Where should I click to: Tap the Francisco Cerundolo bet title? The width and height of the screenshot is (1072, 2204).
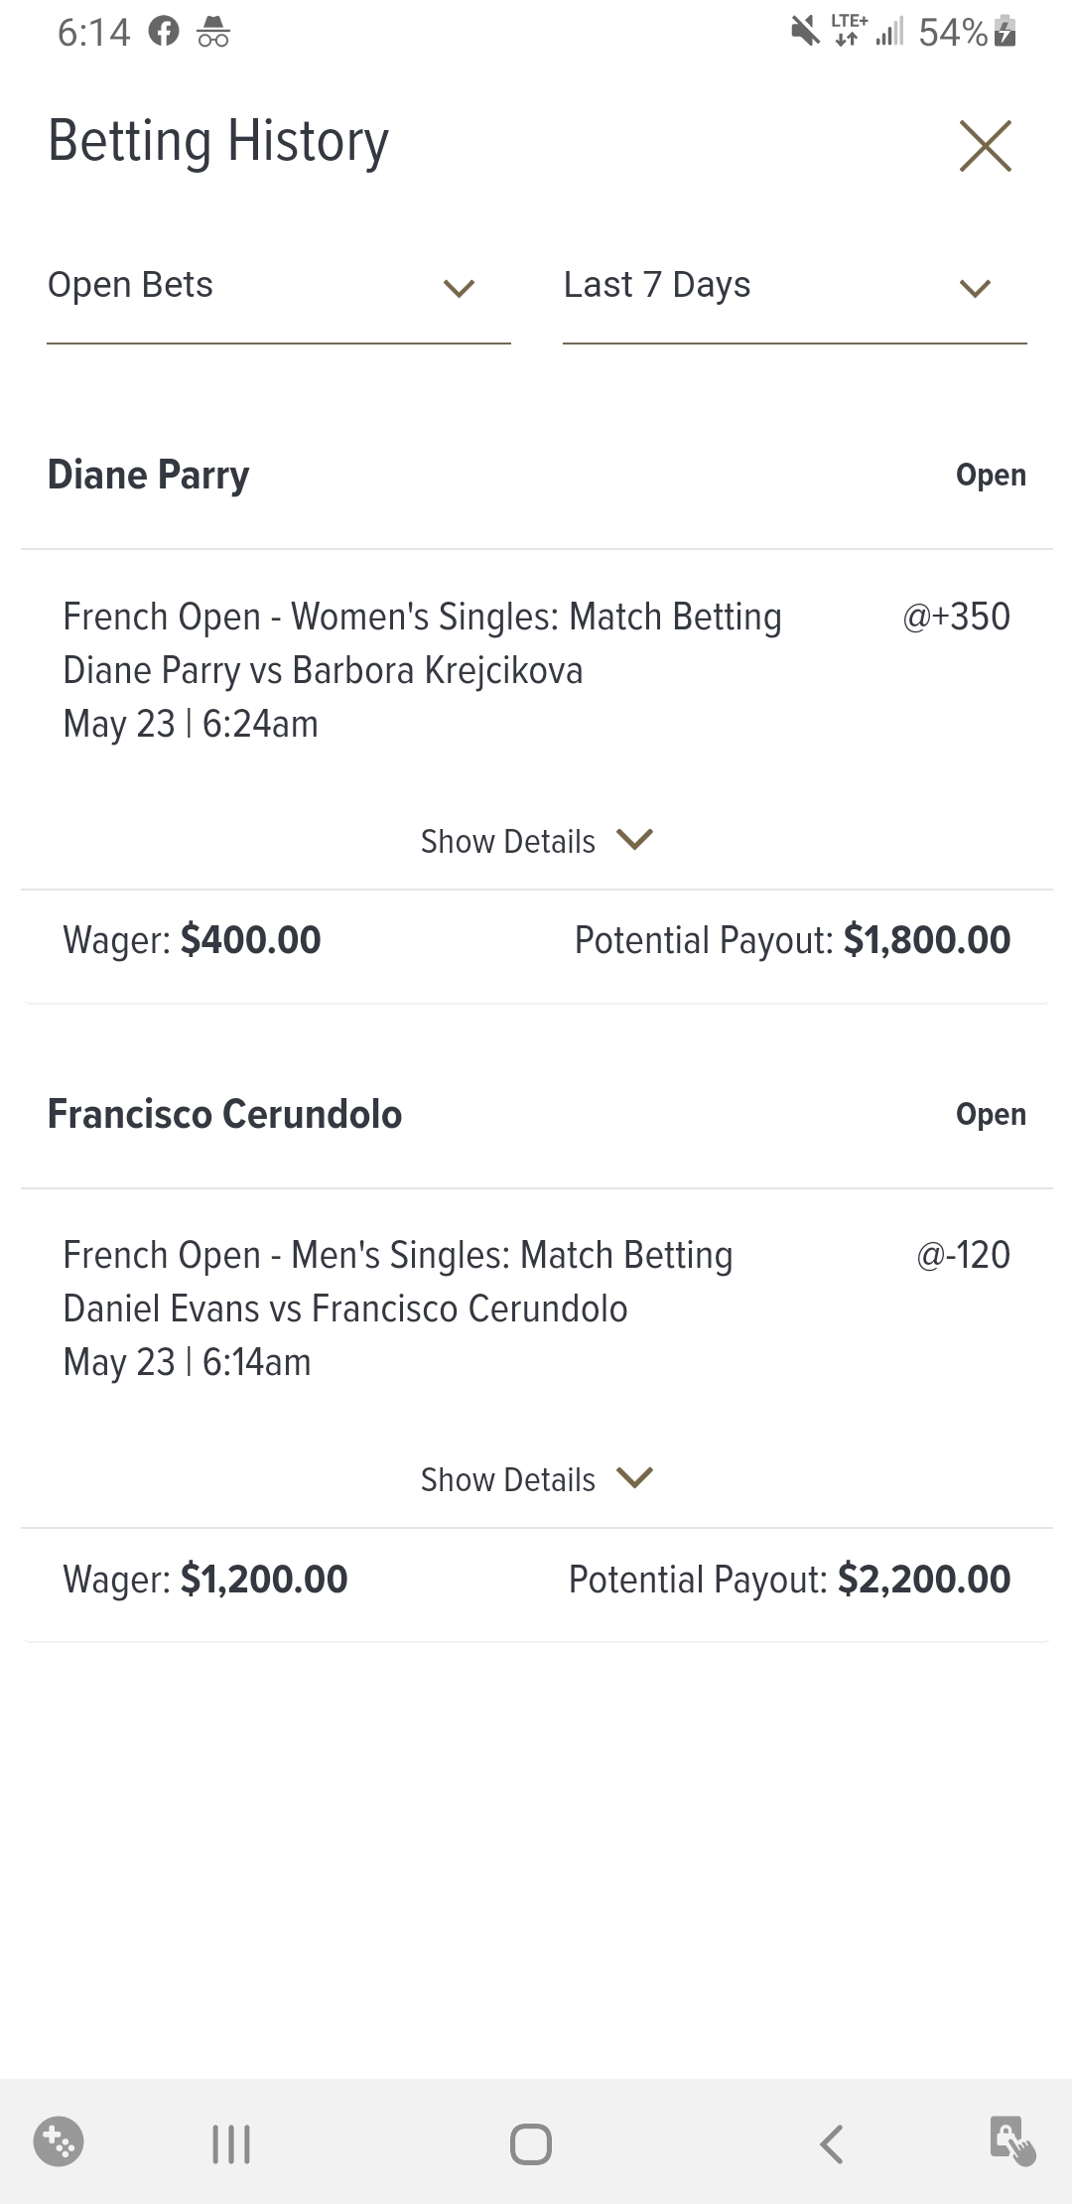225,1114
